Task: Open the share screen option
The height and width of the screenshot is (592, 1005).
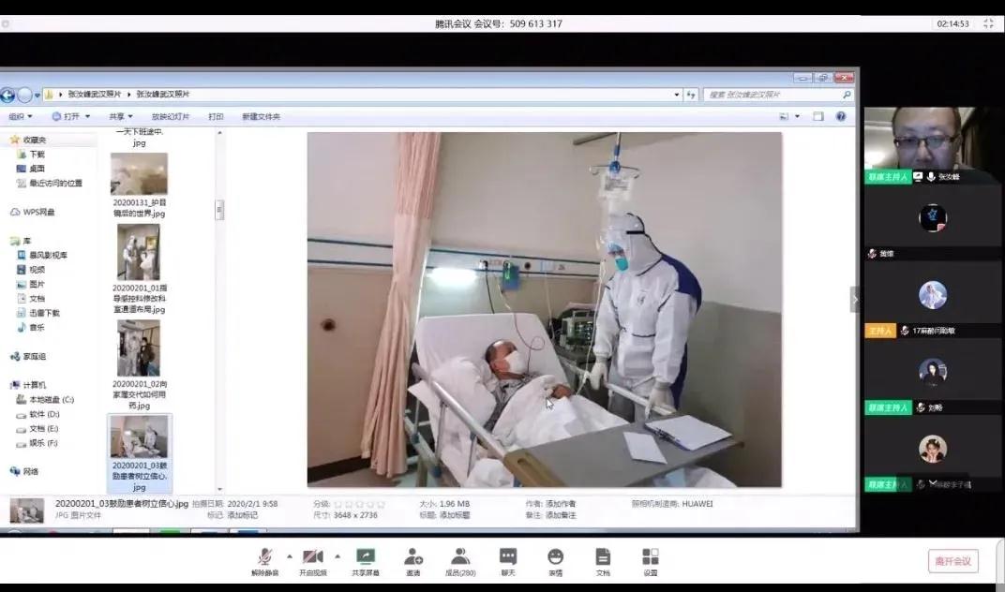Action: pyautogui.click(x=366, y=559)
